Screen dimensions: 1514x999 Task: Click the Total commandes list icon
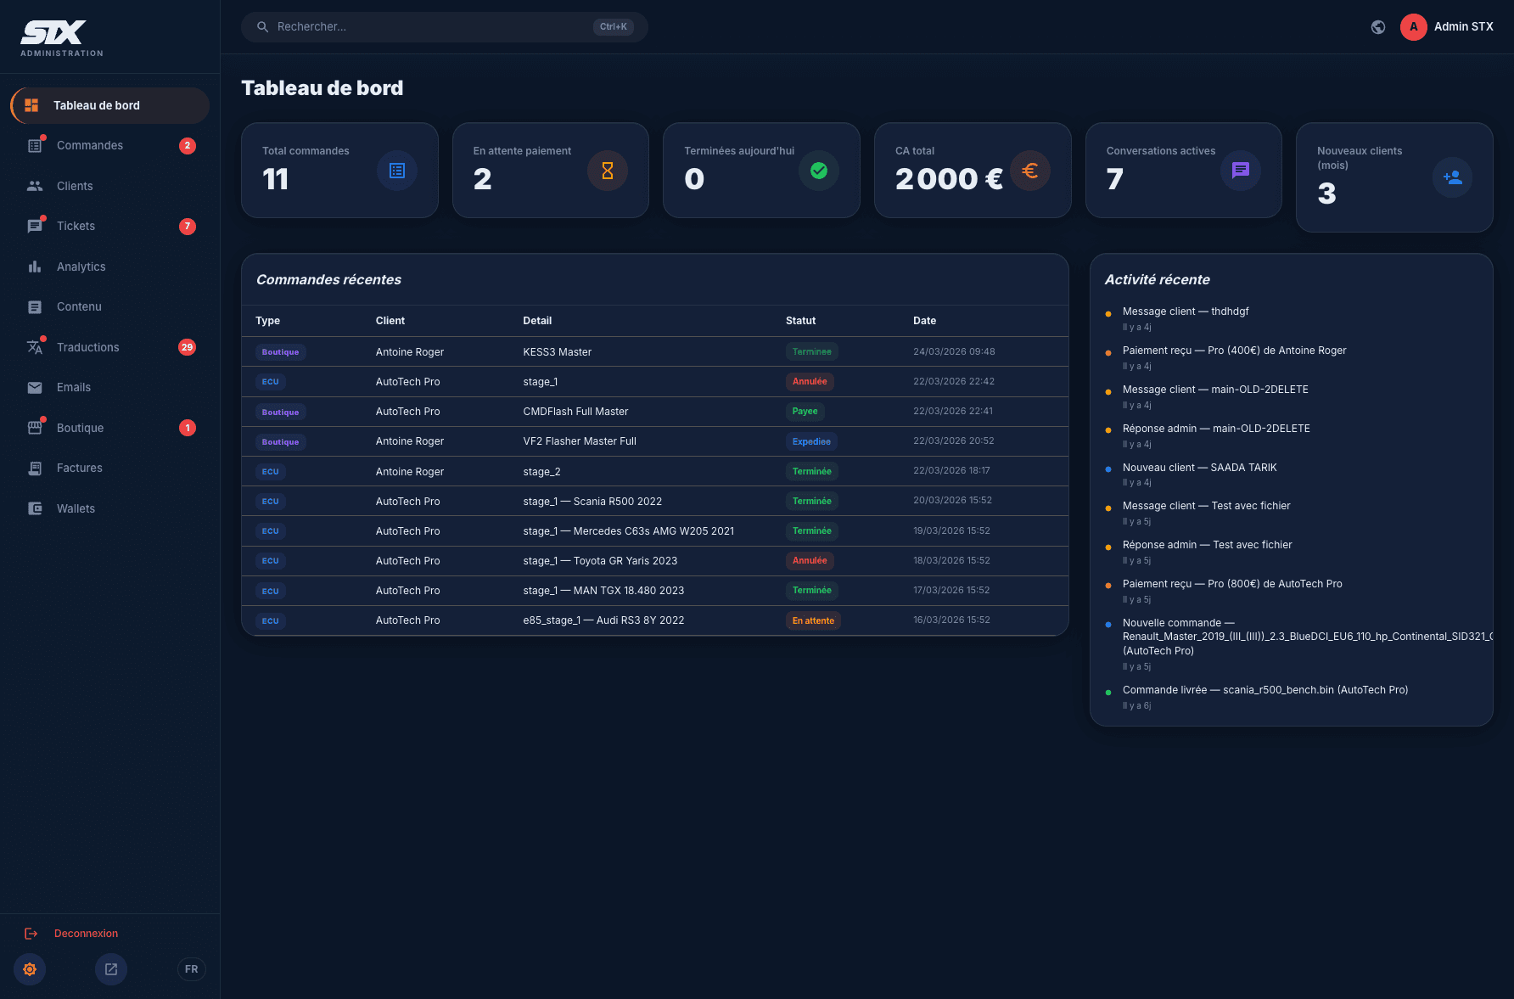(397, 171)
